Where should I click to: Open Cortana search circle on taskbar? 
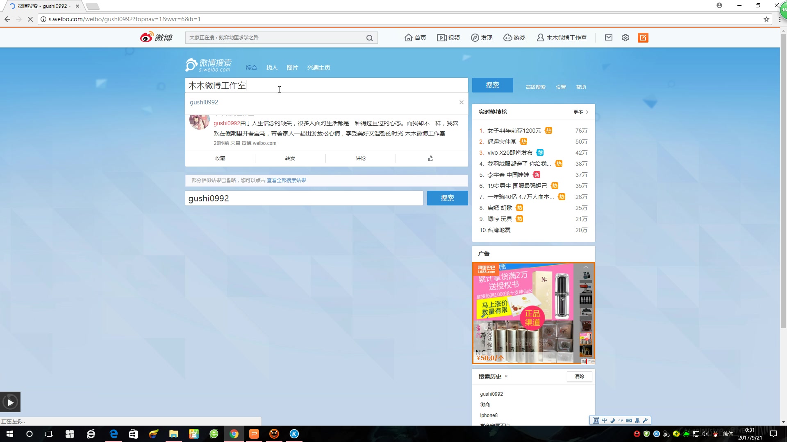30,434
